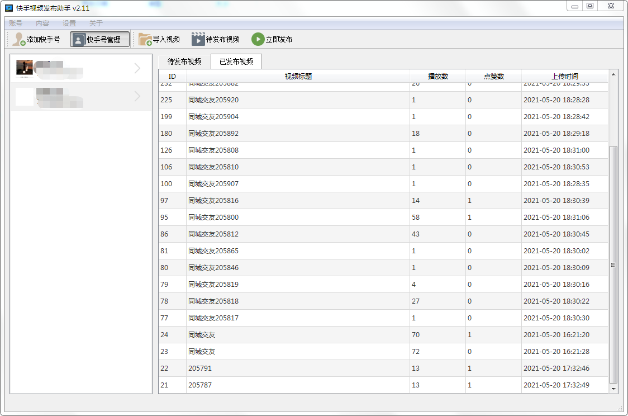Select row 同城交友205846
628x416 pixels.
pyautogui.click(x=383, y=268)
